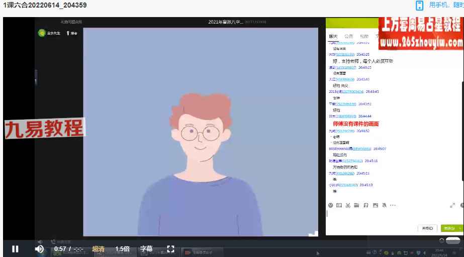Click the green 发送 button
The height and width of the screenshot is (257, 464).
(x=449, y=228)
